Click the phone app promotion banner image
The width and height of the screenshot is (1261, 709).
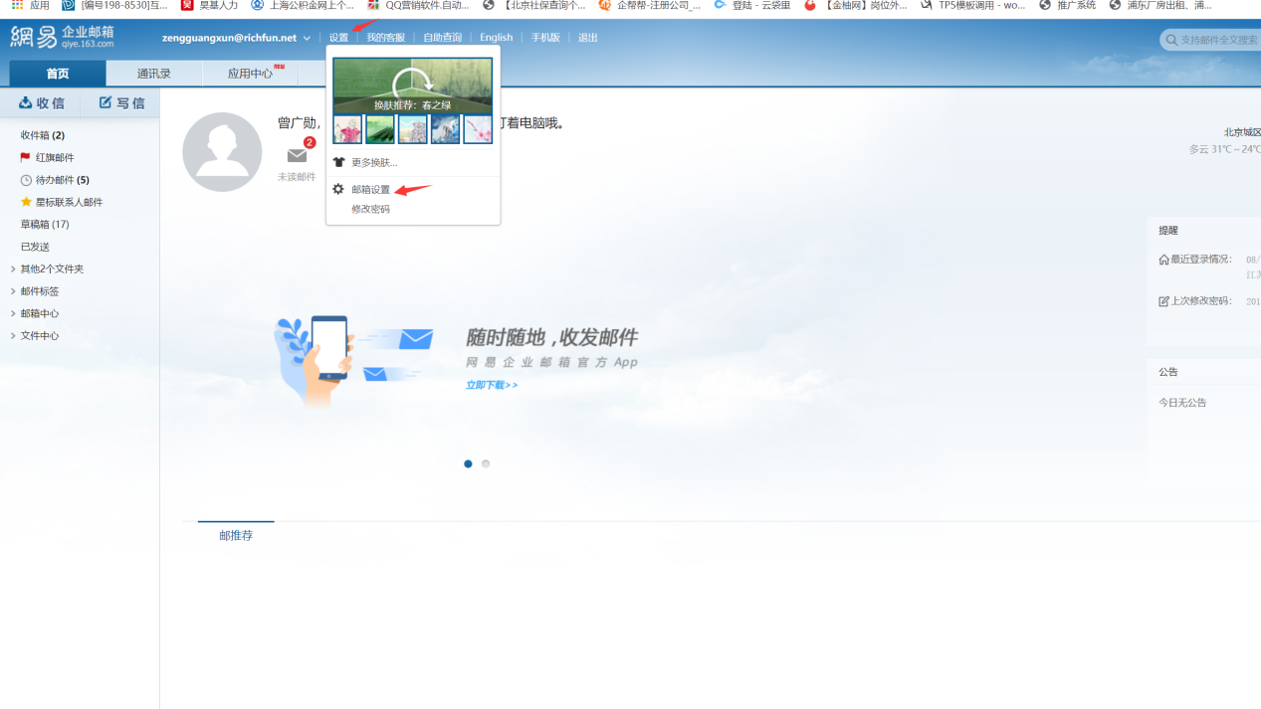click(x=355, y=362)
